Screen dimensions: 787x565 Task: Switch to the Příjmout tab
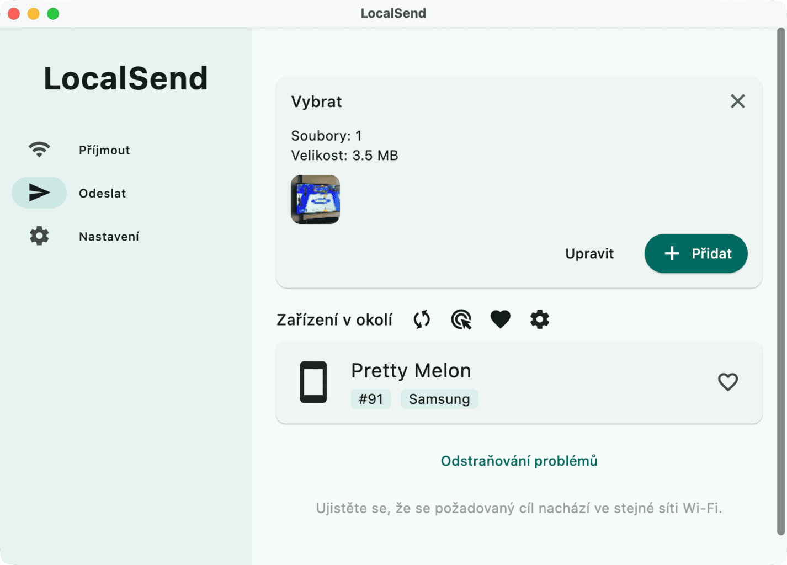tap(104, 150)
